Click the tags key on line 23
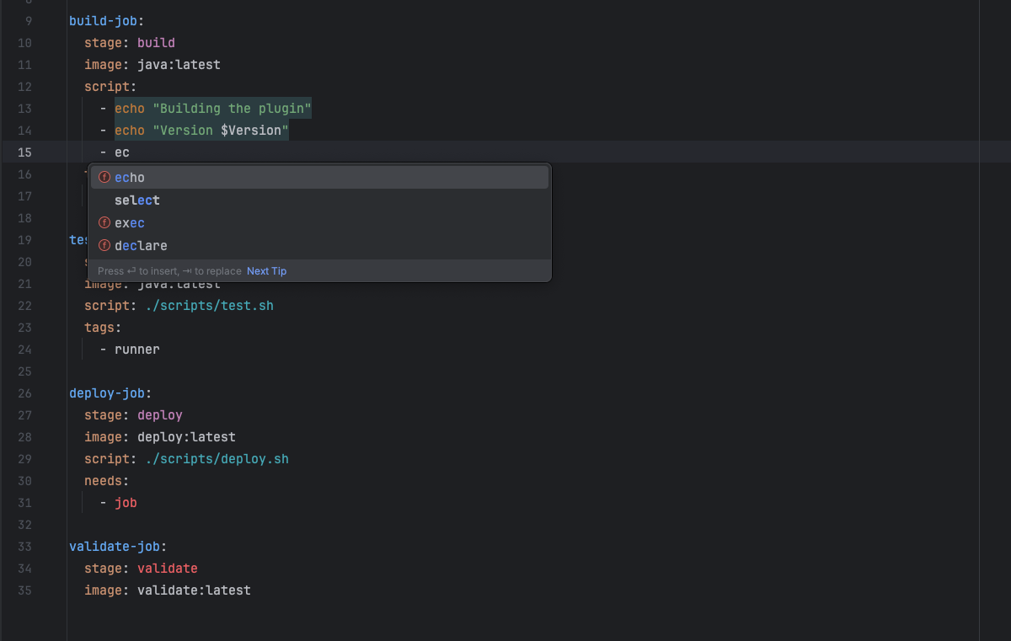 pos(99,328)
